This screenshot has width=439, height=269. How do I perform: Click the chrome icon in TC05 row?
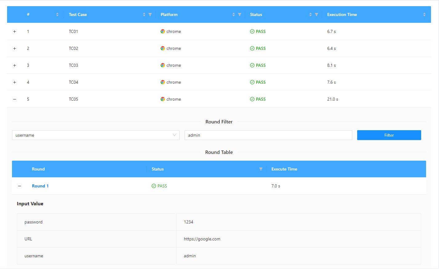[163, 99]
